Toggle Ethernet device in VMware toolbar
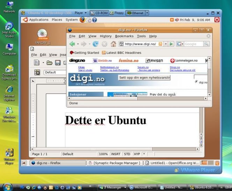The height and width of the screenshot is (191, 232). tap(136, 13)
